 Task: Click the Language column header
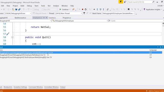click(153, 50)
